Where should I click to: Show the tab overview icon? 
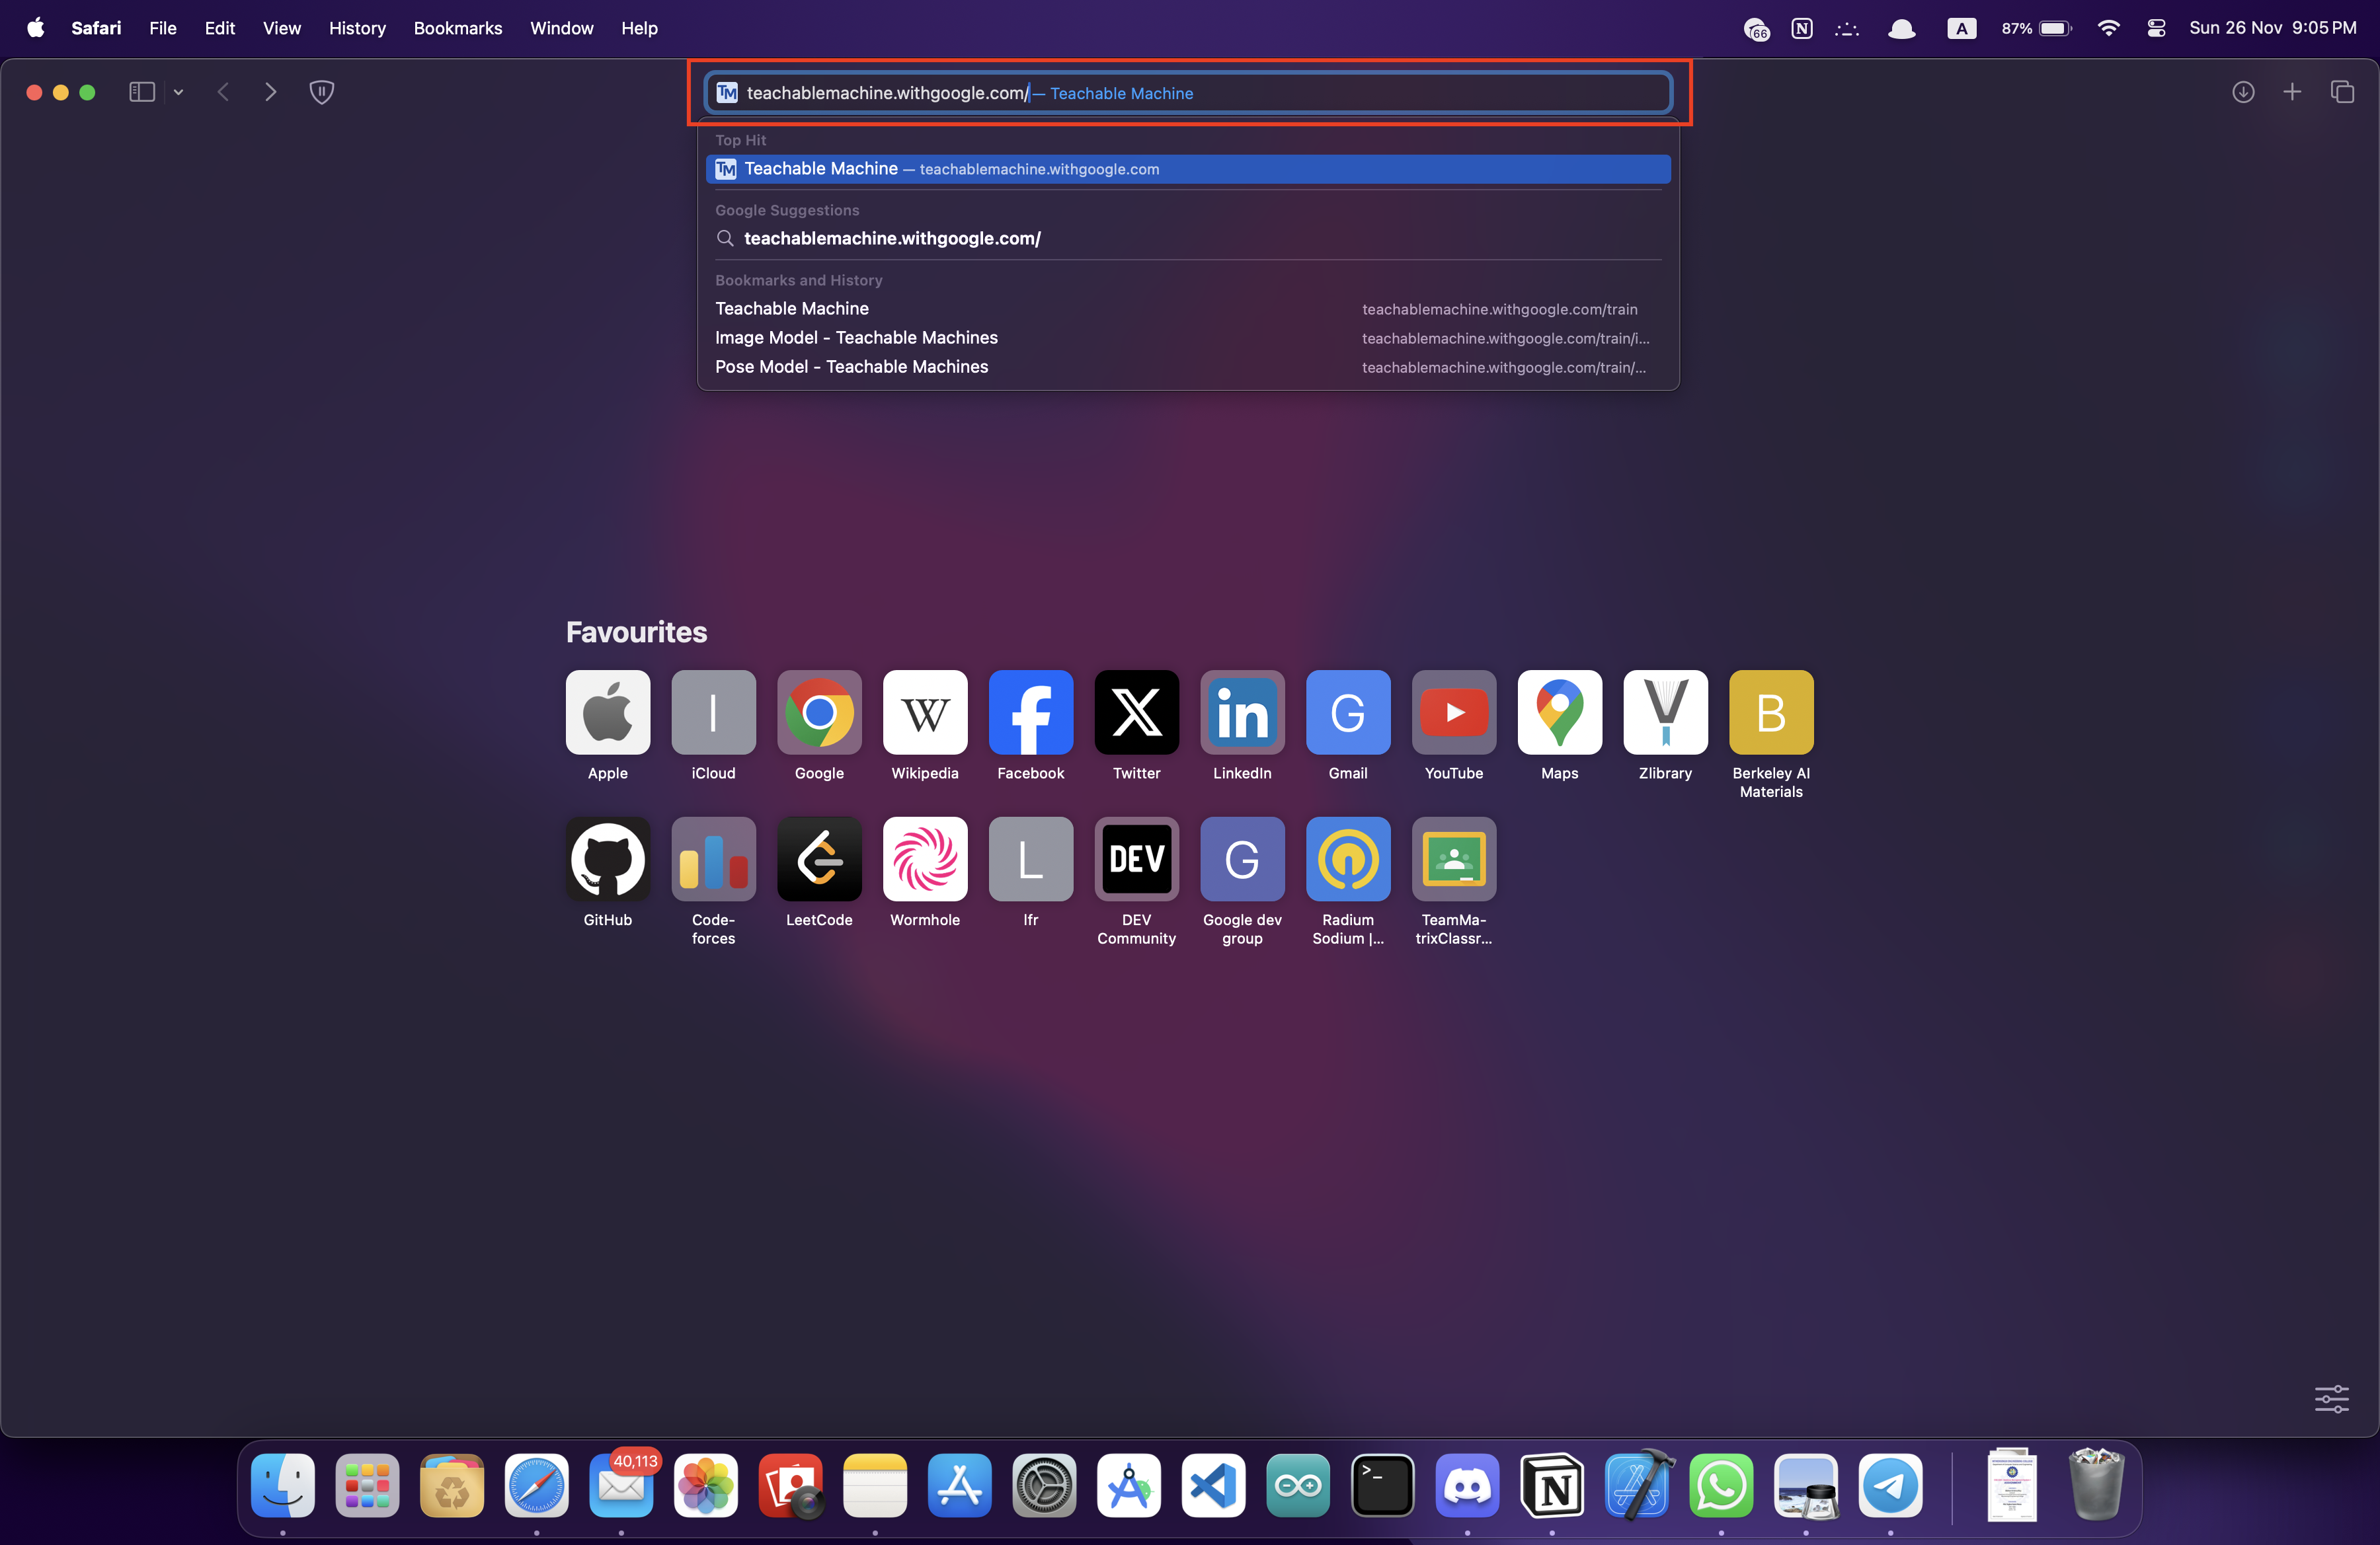(x=2342, y=92)
